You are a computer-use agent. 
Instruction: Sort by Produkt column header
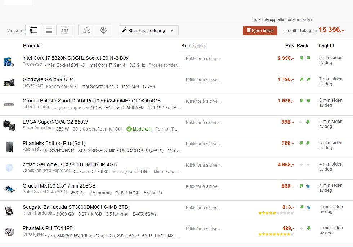32,45
